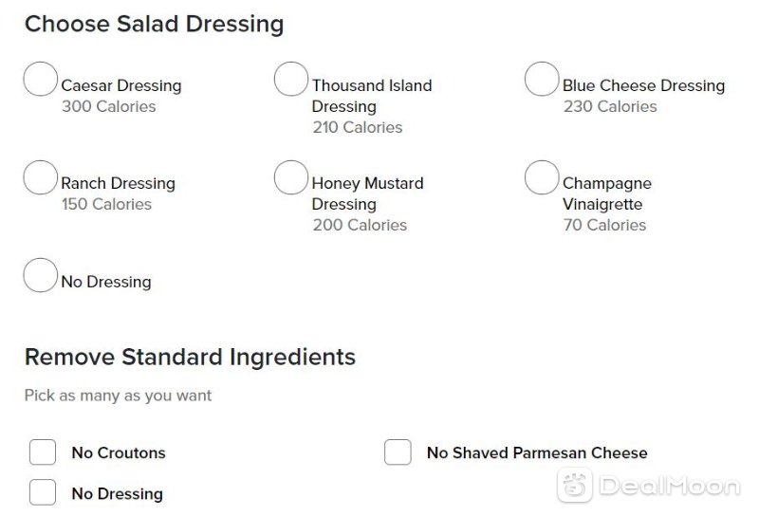Click the No Croutons label text
The image size is (759, 516).
119,452
